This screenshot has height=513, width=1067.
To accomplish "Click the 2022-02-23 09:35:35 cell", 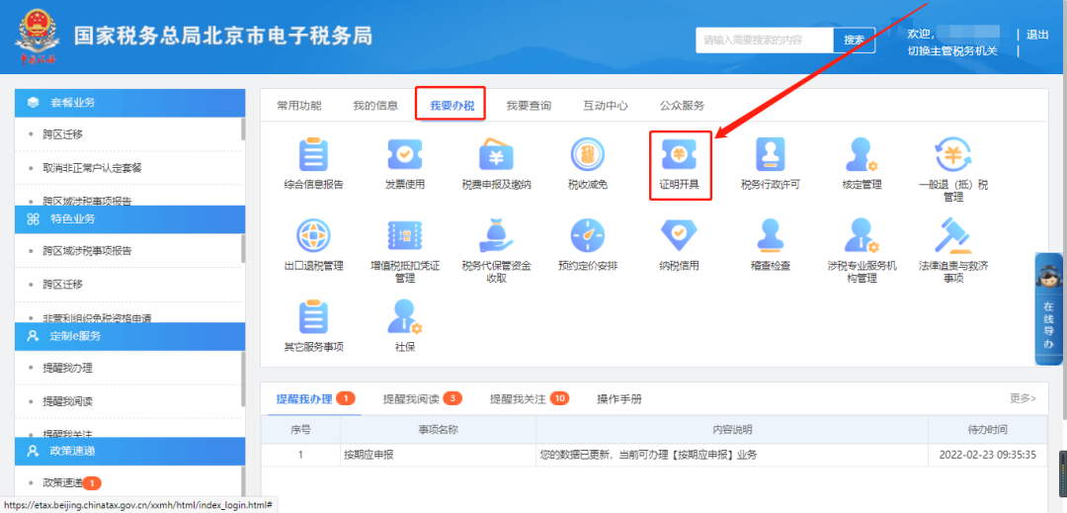I will [987, 455].
